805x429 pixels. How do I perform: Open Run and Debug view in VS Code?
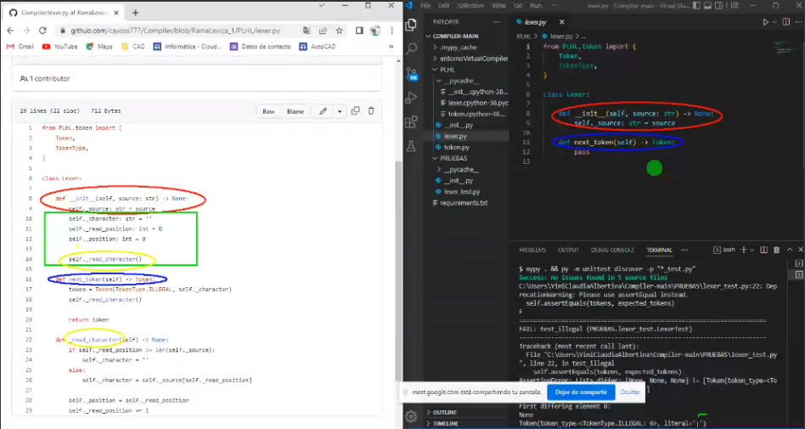point(411,98)
